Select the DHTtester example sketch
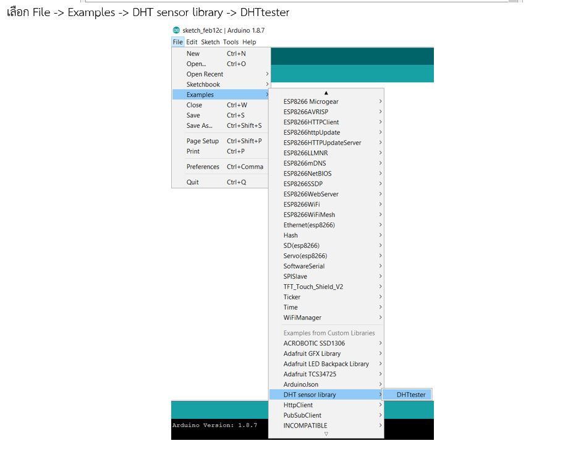This screenshot has width=568, height=459. [x=411, y=395]
